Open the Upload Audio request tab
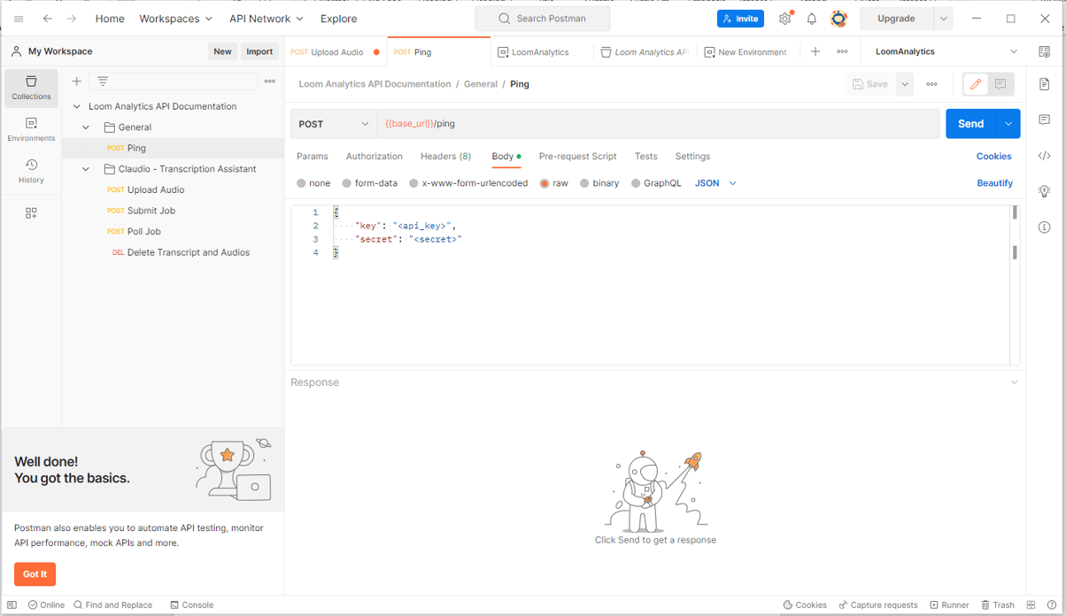1066x616 pixels. pos(336,52)
